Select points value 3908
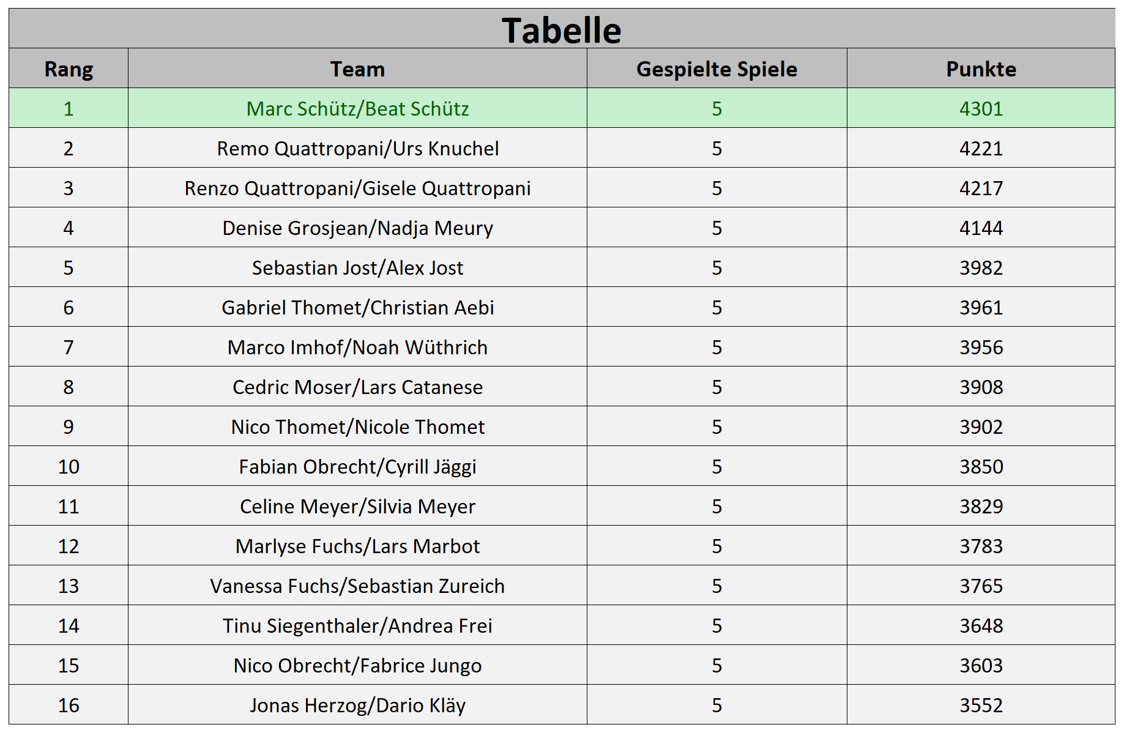Viewport: 1124px width, 741px height. coord(981,387)
